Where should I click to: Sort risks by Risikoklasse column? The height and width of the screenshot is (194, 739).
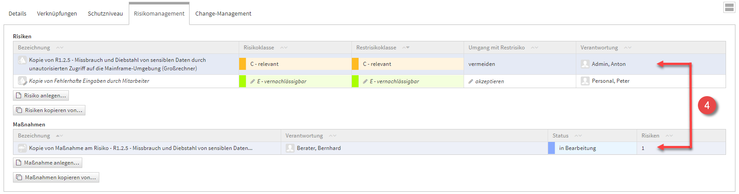pyautogui.click(x=259, y=48)
